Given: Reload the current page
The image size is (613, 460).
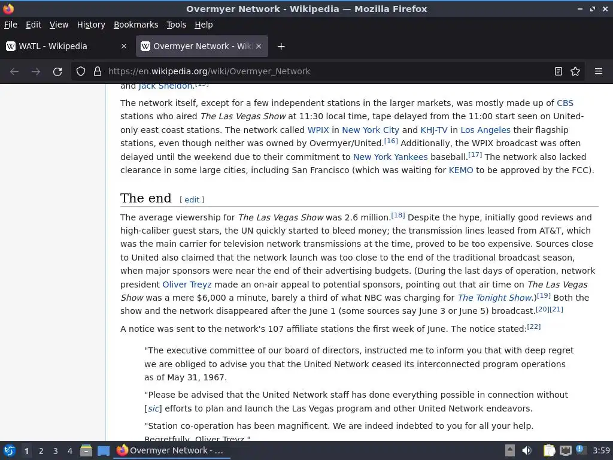Looking at the screenshot, I should (x=57, y=72).
